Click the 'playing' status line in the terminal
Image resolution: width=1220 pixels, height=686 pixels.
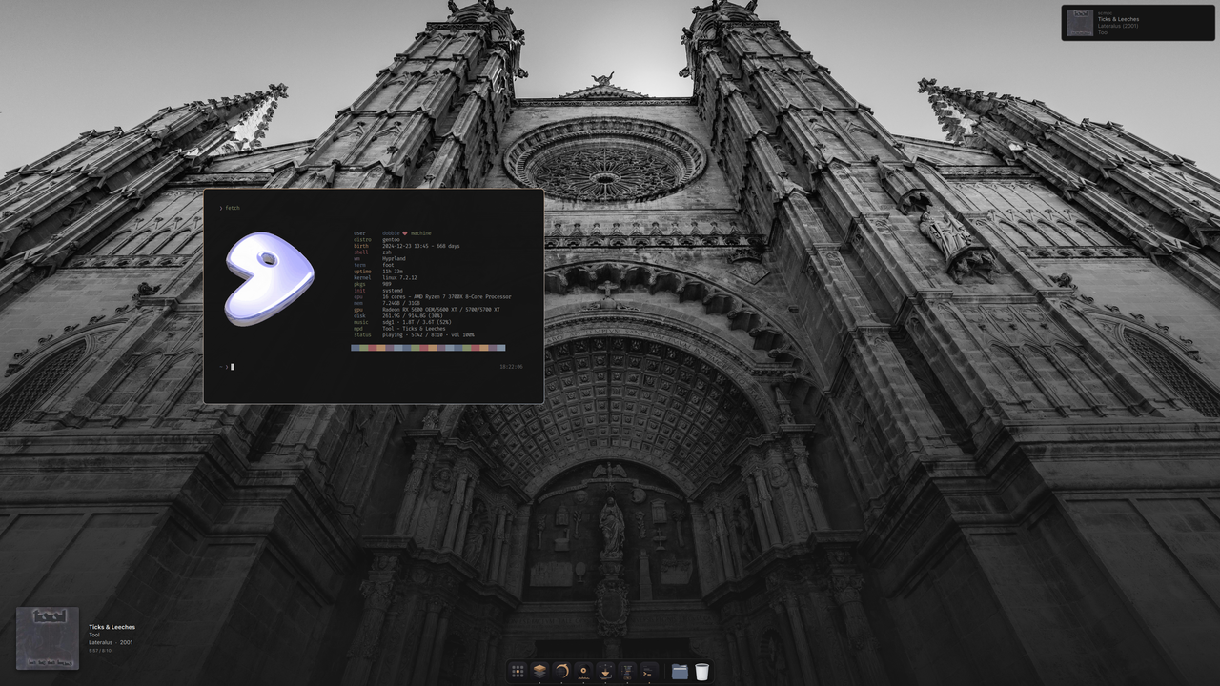click(428, 335)
